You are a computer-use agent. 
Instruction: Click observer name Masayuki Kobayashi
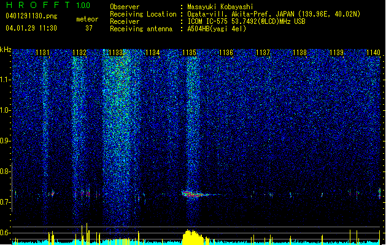pos(220,7)
